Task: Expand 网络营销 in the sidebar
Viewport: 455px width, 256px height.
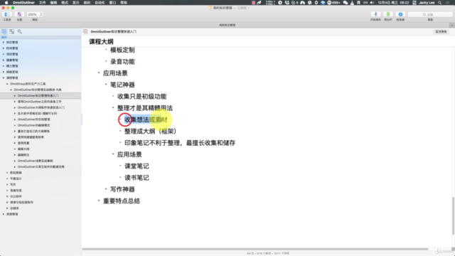Action: click(4, 72)
